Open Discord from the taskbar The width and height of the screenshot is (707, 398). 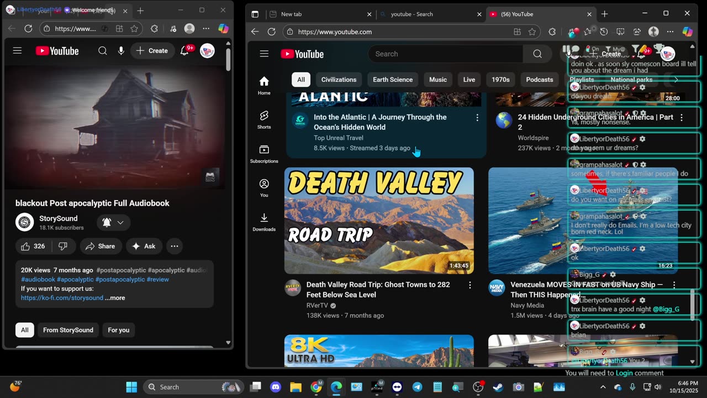coord(276,387)
